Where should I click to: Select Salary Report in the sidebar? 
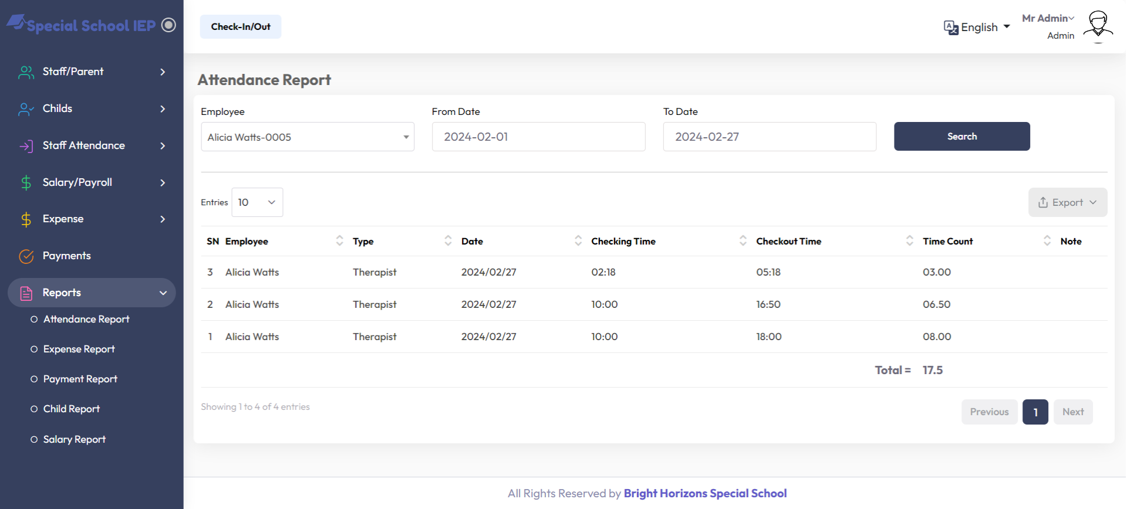74,440
